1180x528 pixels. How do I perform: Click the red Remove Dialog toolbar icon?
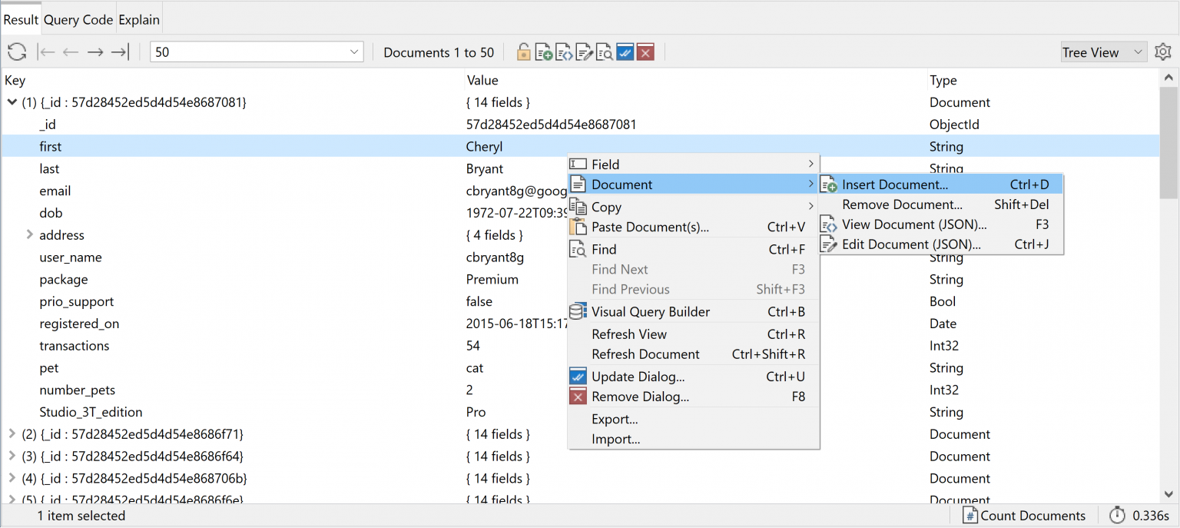pos(645,51)
